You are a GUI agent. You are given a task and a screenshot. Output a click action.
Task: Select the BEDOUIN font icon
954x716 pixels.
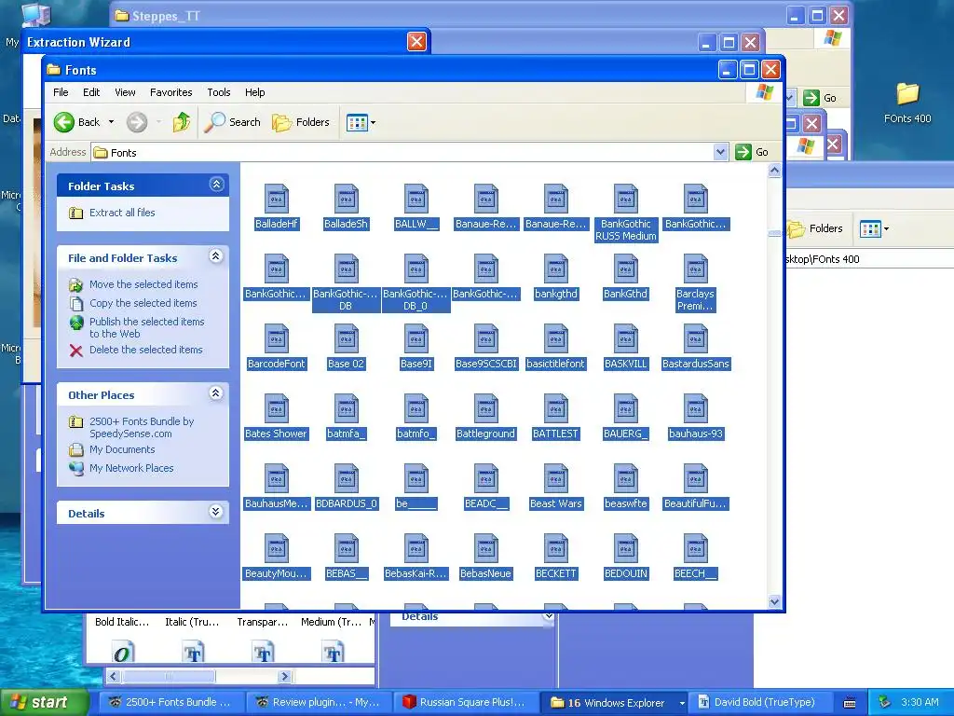[625, 548]
